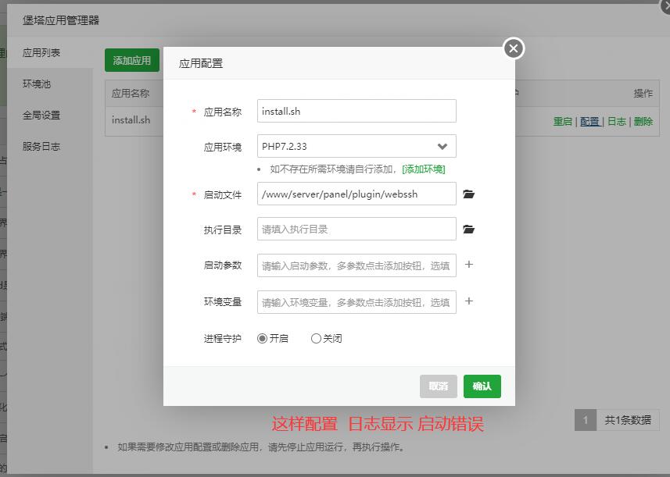The width and height of the screenshot is (670, 477).
Task: Click 共1条数据 count text
Action: coord(628,420)
